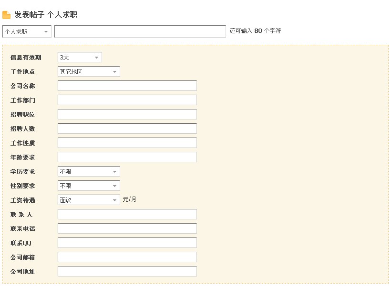This screenshot has height=286, width=392.
Task: Click into the 招聘人数 field
Action: tap(127, 129)
